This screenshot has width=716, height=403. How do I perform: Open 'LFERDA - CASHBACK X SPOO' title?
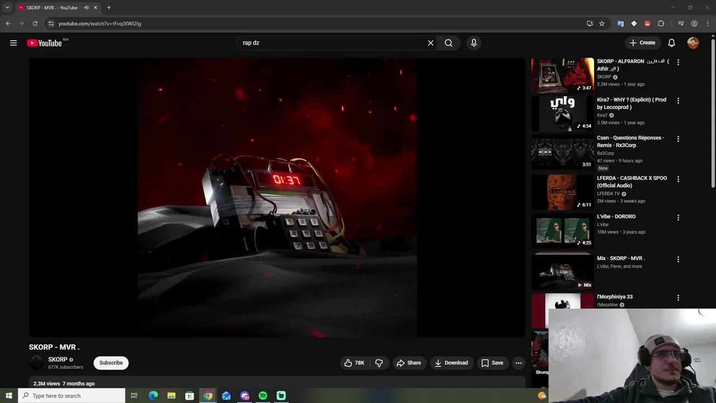click(632, 181)
